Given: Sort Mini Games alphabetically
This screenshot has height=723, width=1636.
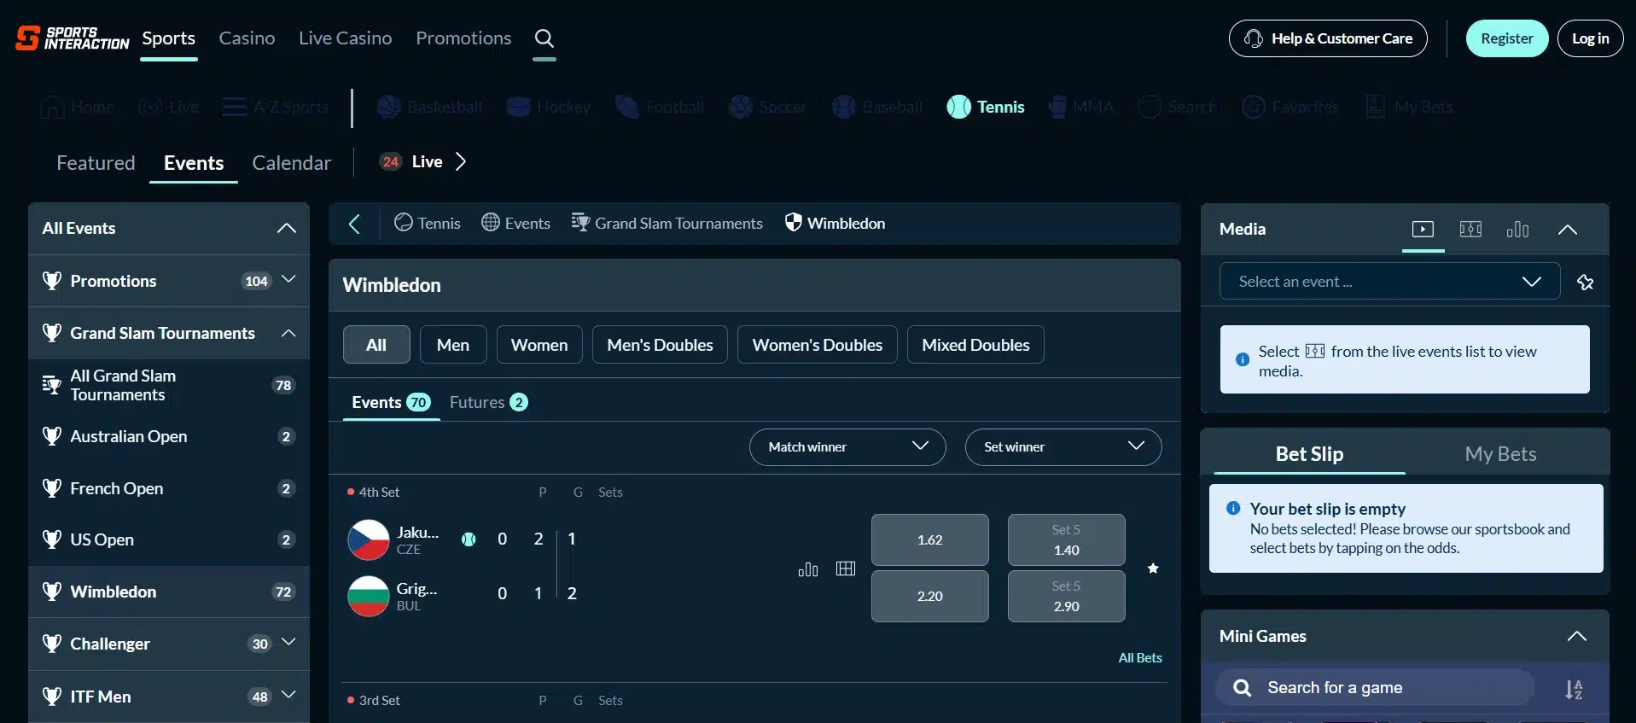Looking at the screenshot, I should pos(1574,689).
